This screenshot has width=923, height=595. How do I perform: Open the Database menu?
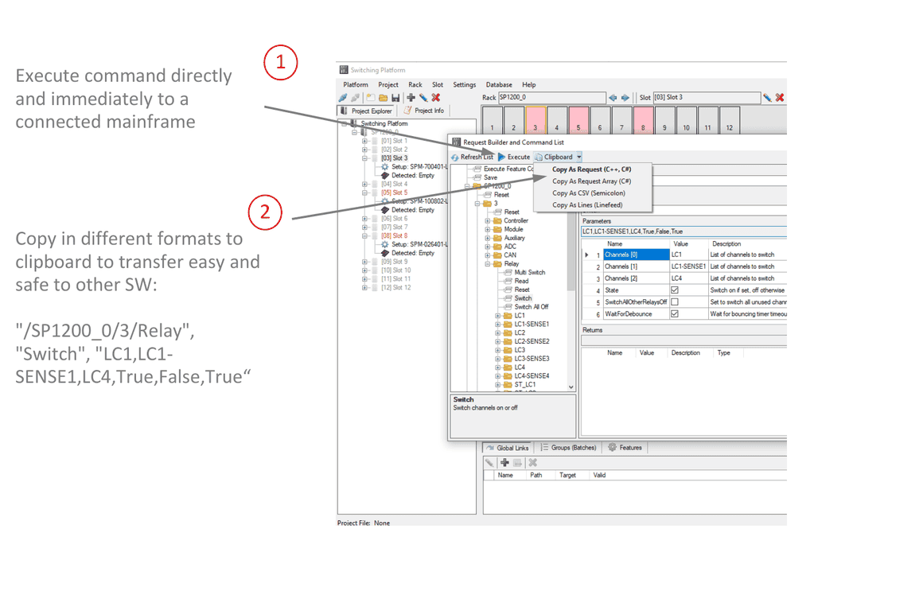point(499,85)
